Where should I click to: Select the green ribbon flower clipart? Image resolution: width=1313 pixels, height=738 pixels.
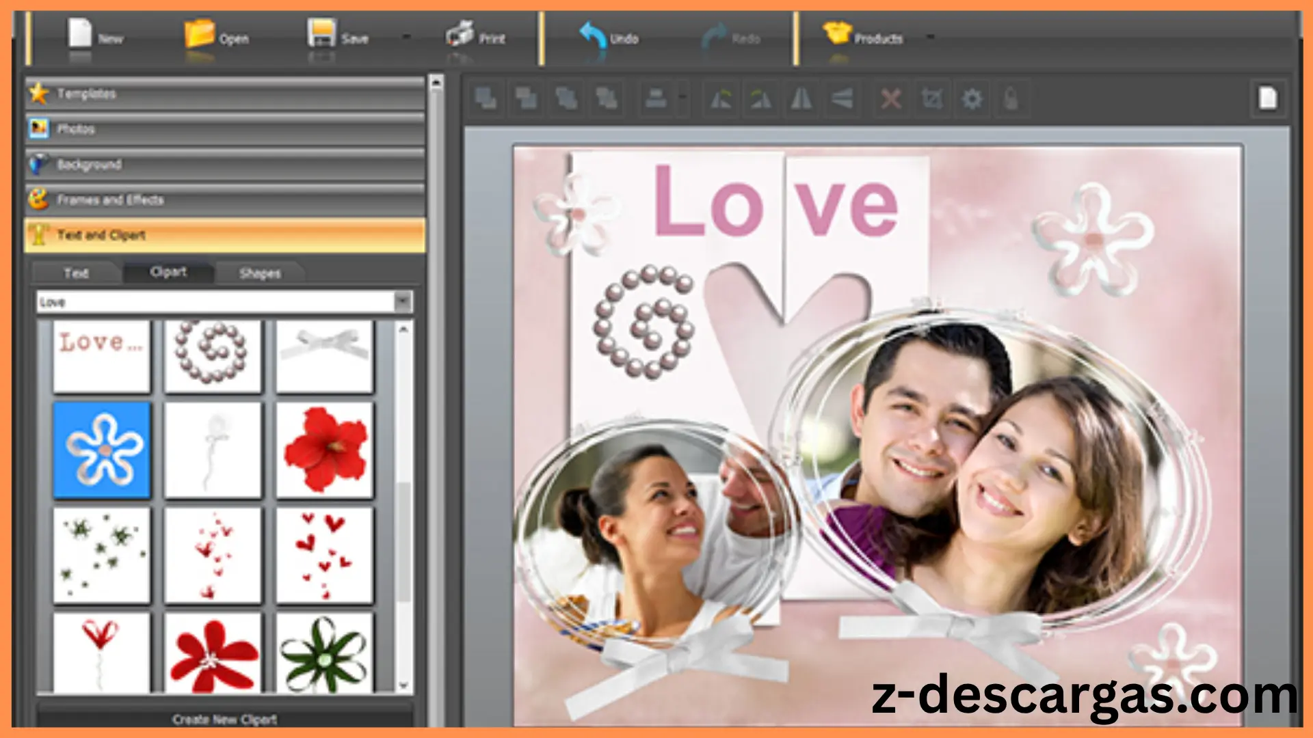coord(325,653)
